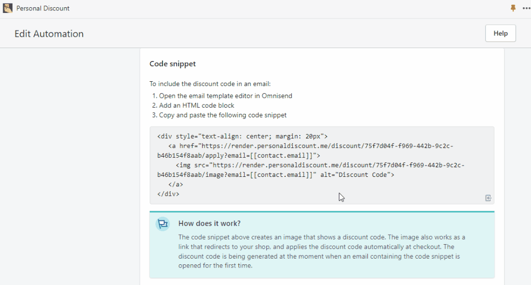Click the 'How does it work?' heading
Screen dimensions: 531x285
click(x=209, y=223)
